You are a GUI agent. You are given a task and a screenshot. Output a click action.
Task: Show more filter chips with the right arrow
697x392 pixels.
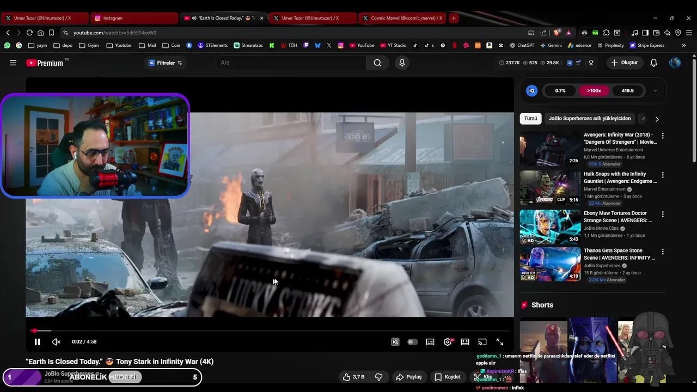(657, 119)
